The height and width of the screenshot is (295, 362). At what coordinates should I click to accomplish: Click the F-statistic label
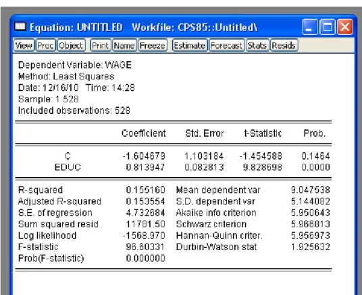[38, 247]
